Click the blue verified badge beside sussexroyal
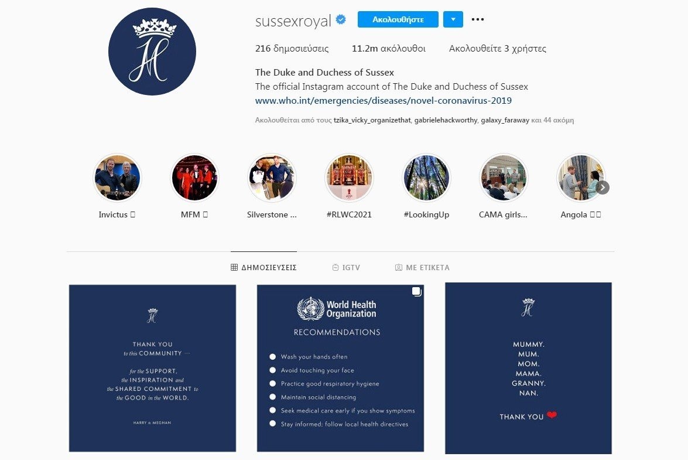688x460 pixels. tap(341, 20)
